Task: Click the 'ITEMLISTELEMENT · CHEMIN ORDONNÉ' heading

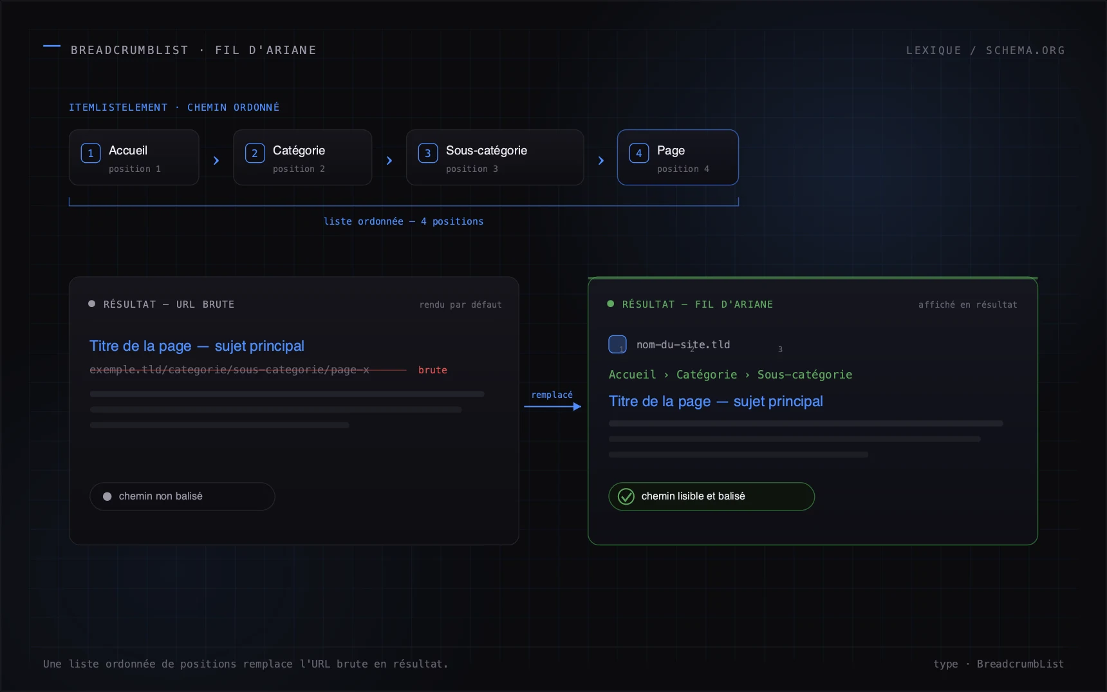Action: coord(174,108)
